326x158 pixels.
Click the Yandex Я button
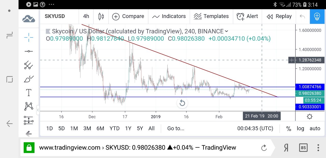(286, 148)
